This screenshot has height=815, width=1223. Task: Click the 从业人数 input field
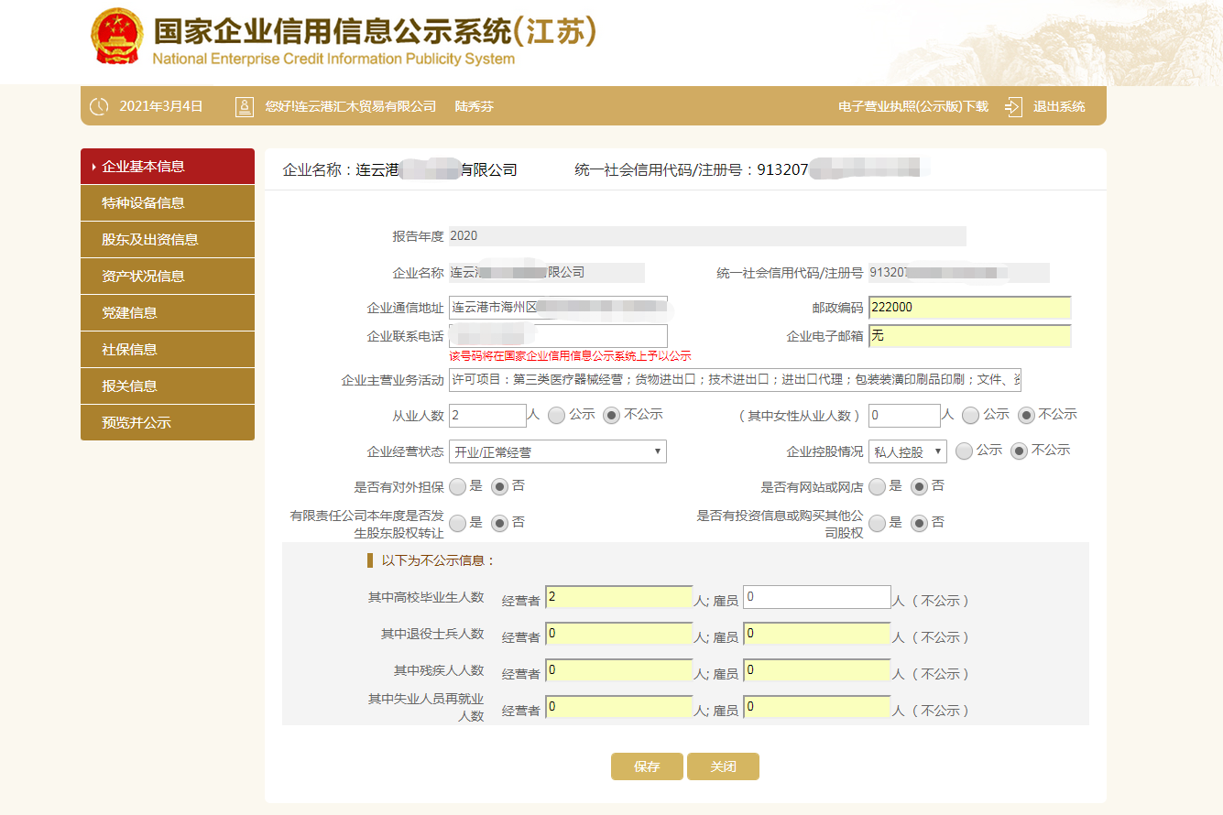(x=487, y=416)
